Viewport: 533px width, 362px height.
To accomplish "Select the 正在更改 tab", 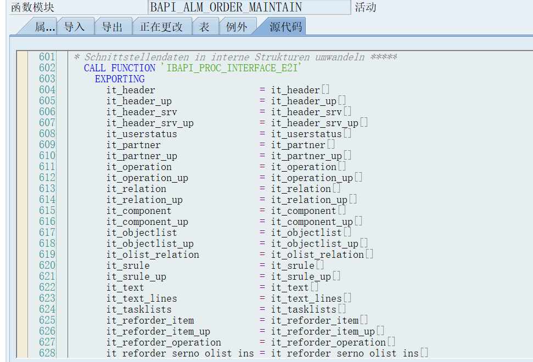I will coord(161,26).
